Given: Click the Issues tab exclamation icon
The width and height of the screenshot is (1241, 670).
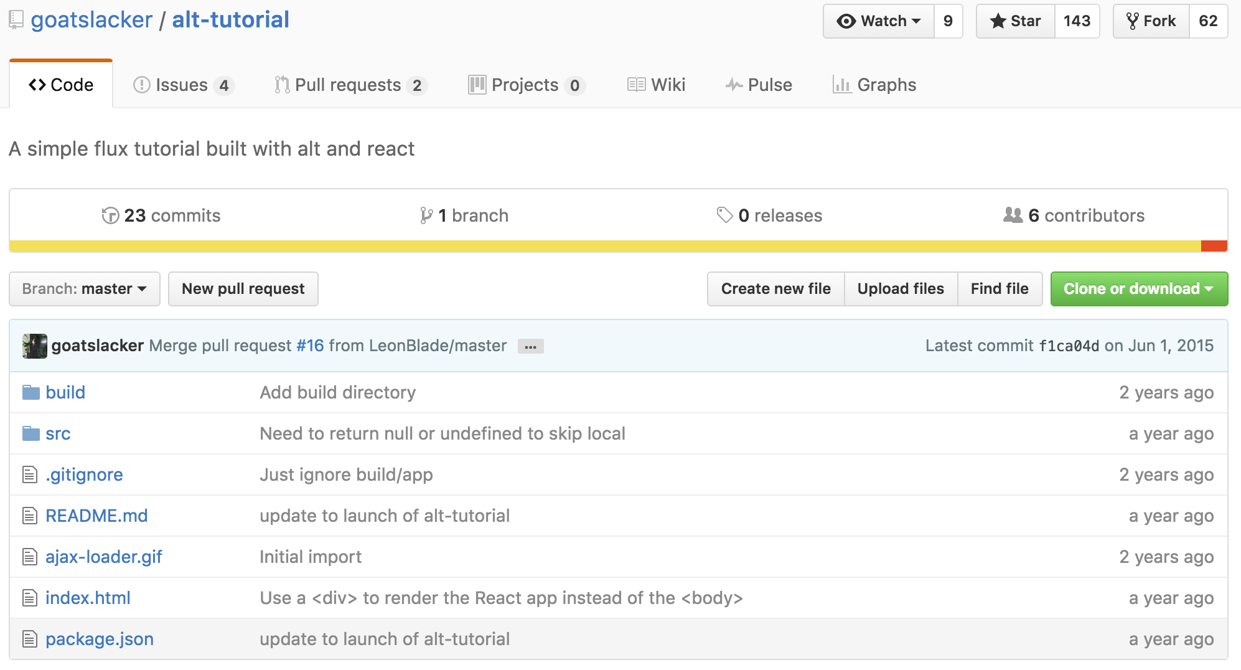Looking at the screenshot, I should coord(142,85).
